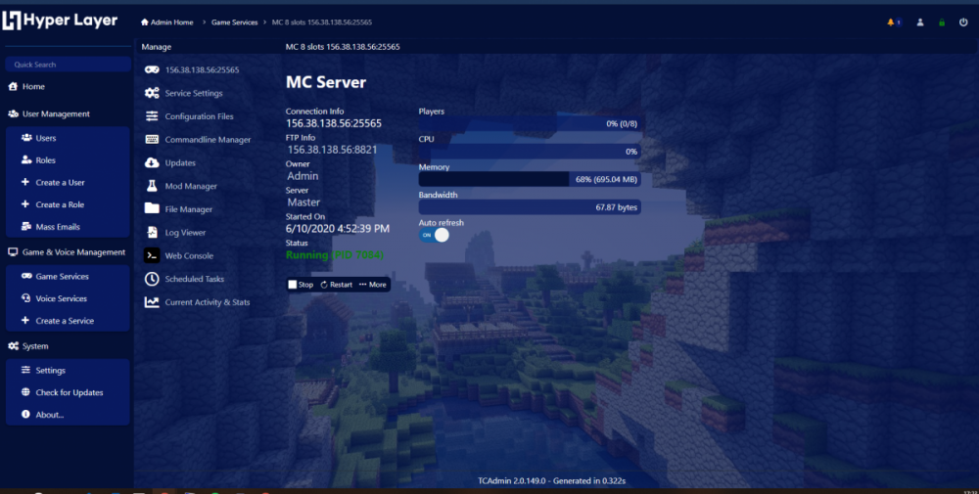Restart the MC server
Screen dimensions: 979x494
(336, 285)
